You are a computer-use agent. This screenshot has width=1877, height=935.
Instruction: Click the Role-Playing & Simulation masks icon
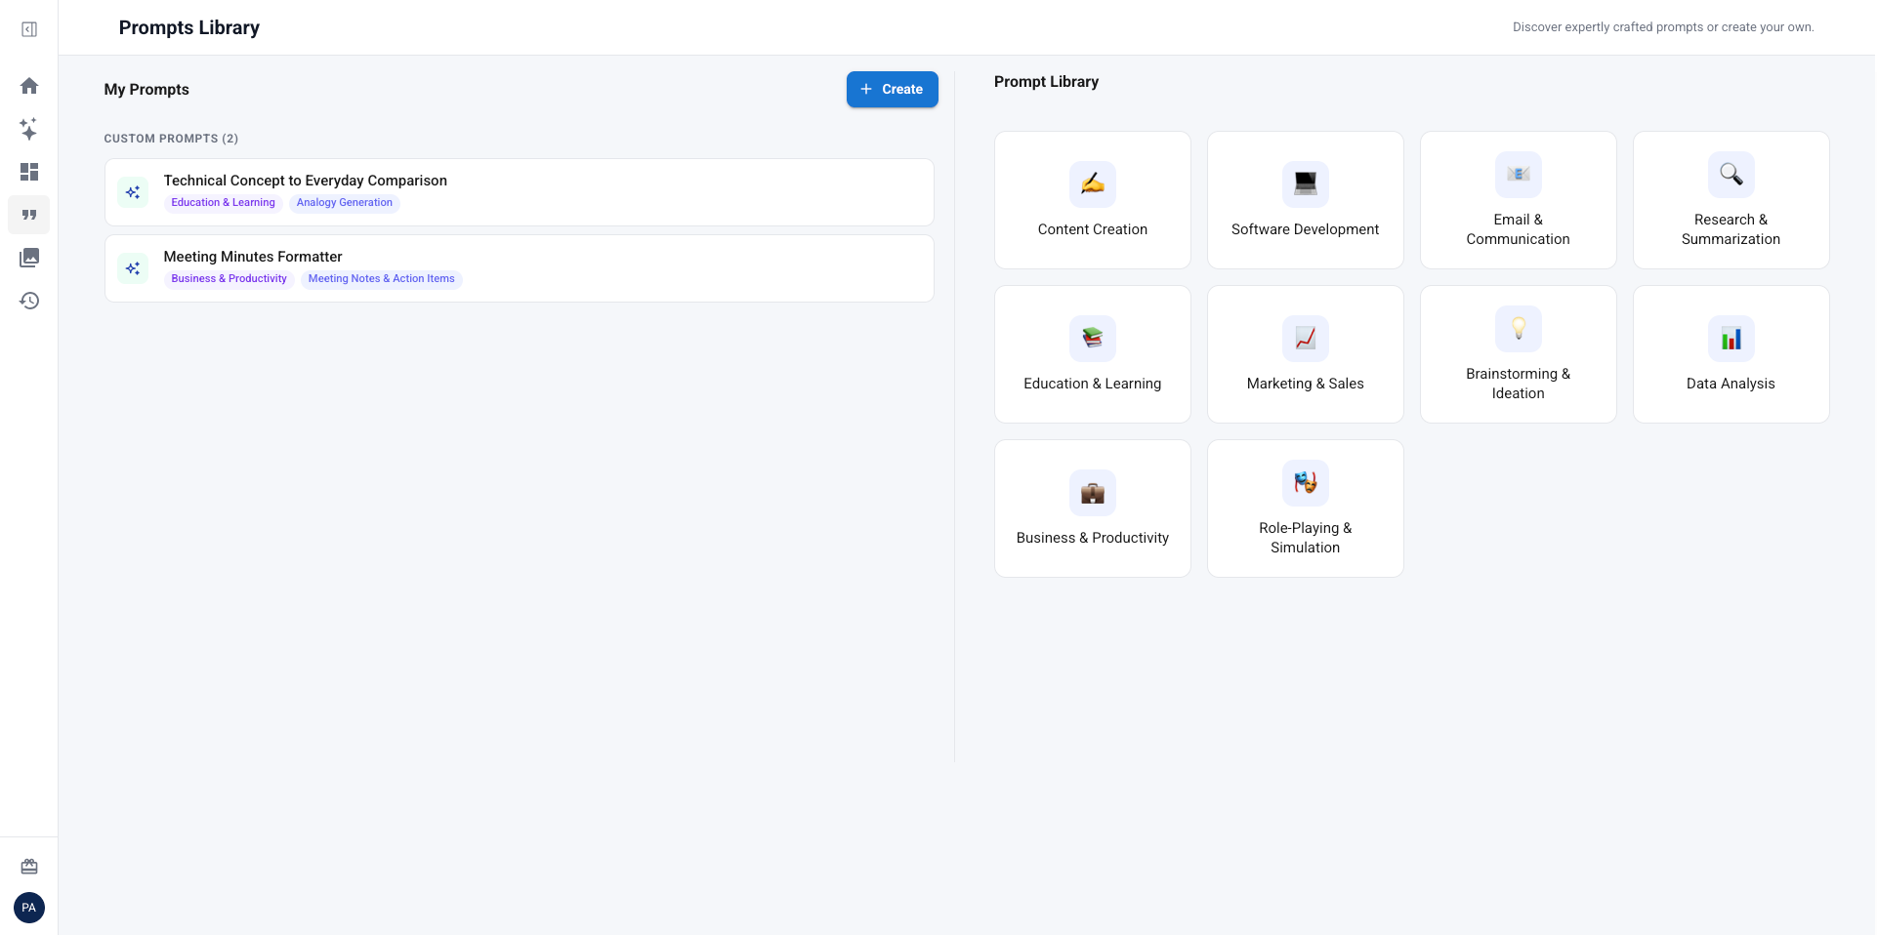pos(1306,482)
